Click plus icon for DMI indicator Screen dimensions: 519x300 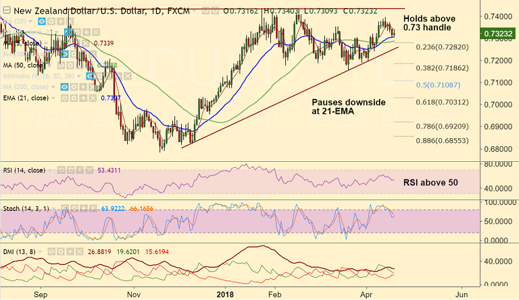coord(70,252)
